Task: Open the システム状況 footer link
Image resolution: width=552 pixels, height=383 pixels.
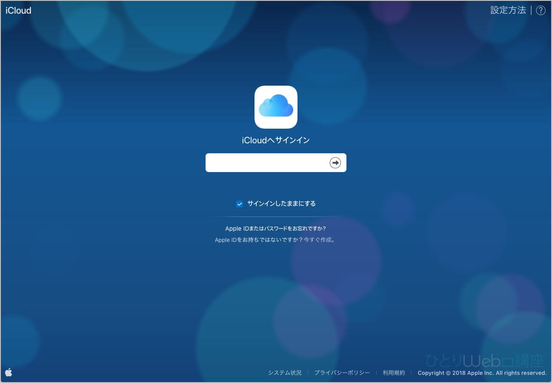Action: pyautogui.click(x=285, y=373)
